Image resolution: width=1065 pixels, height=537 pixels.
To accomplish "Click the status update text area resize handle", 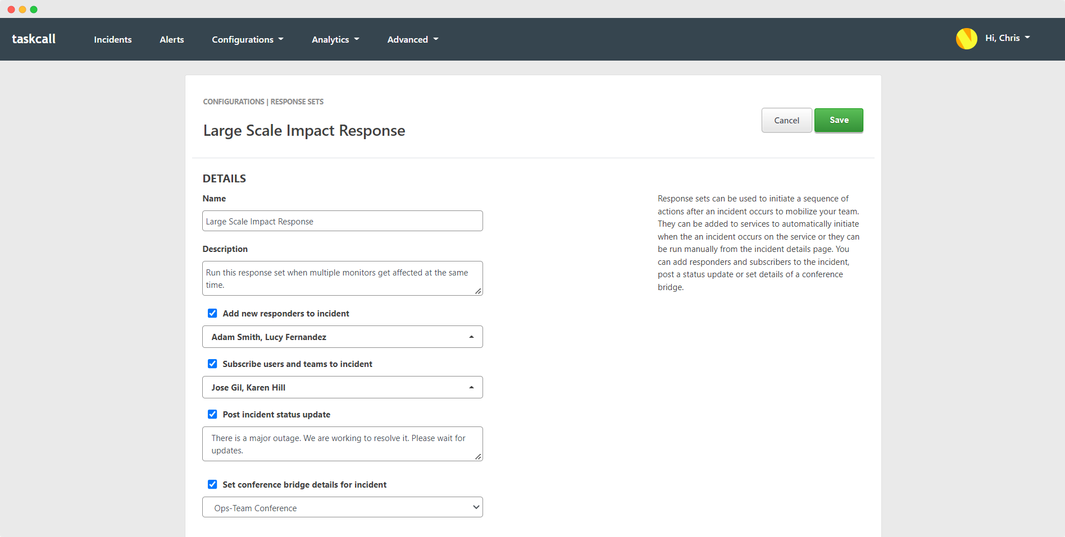I will click(x=478, y=456).
